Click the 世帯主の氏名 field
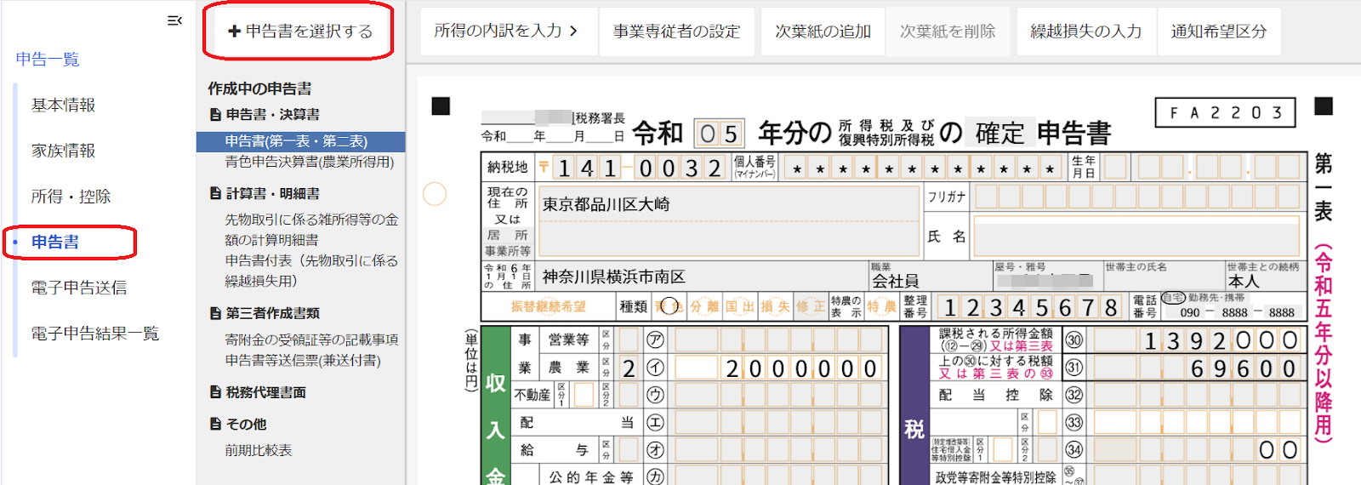The width and height of the screenshot is (1361, 485). click(1164, 276)
